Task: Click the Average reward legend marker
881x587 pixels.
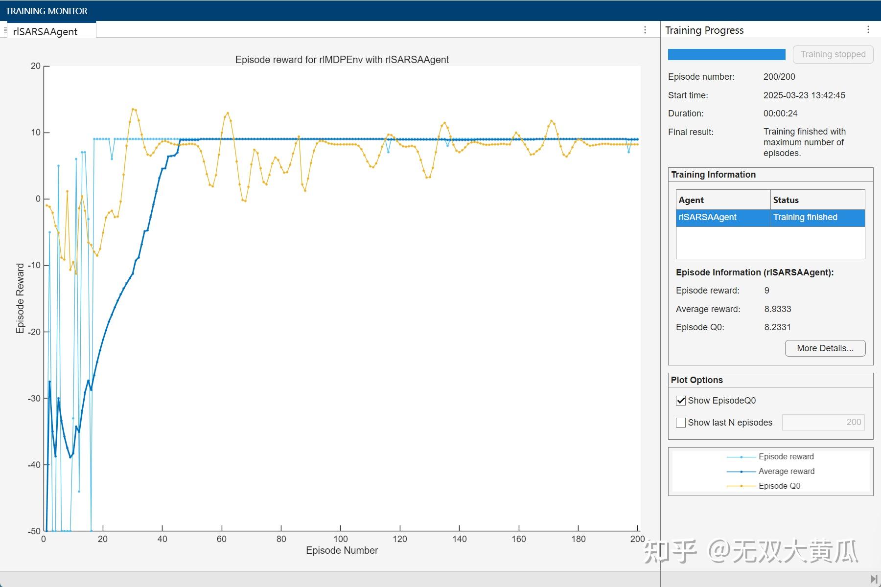Action: pyautogui.click(x=742, y=471)
